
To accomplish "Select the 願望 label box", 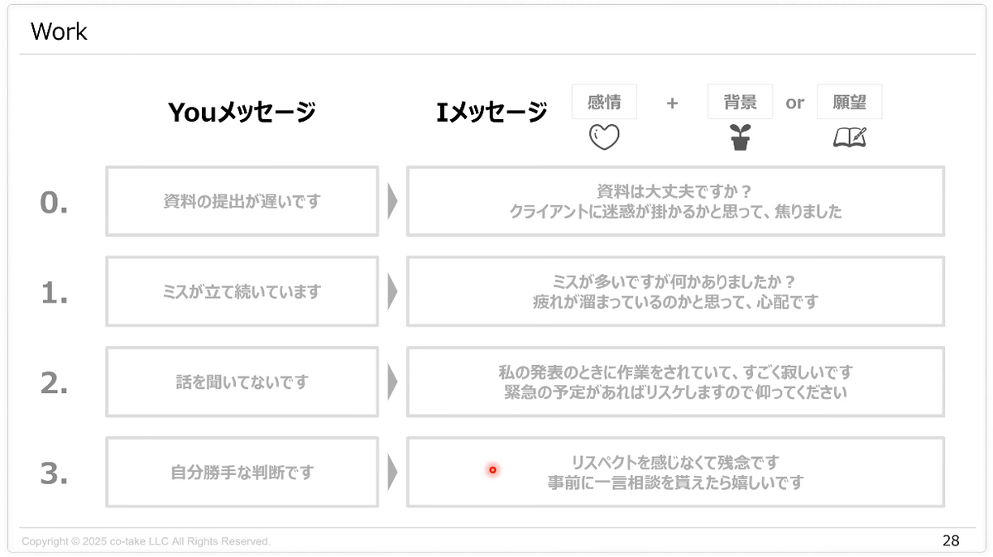I will point(849,102).
